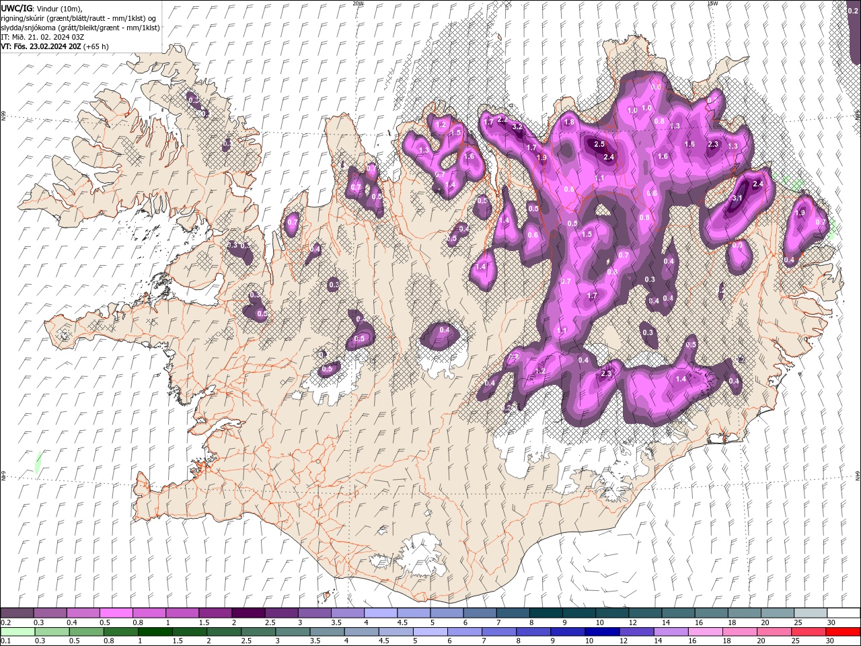The height and width of the screenshot is (646, 861).
Task: Select the dark teal 8 swatch, top legend row
Action: 546,613
